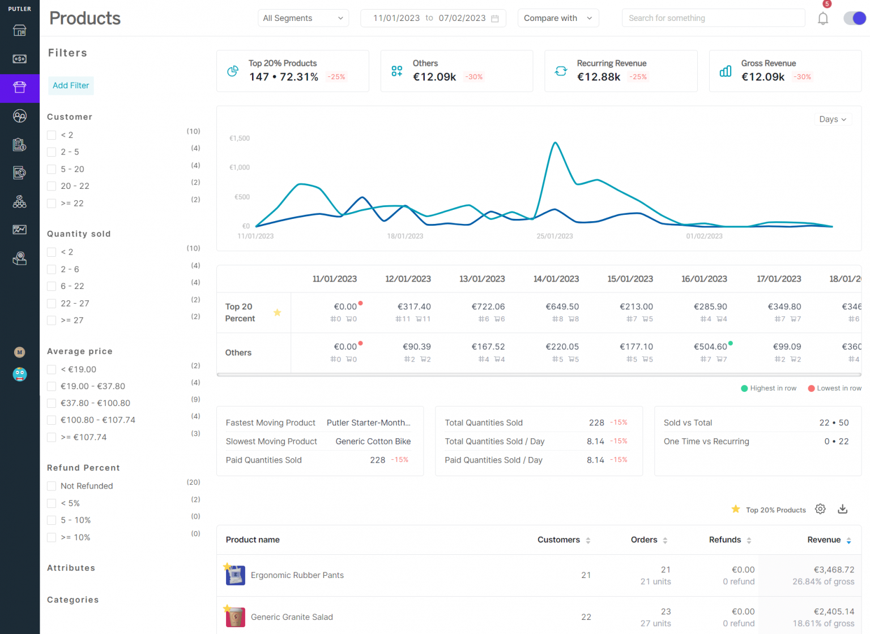Open the Ergonomic Rubber Pants product
The height and width of the screenshot is (634, 870).
[297, 575]
